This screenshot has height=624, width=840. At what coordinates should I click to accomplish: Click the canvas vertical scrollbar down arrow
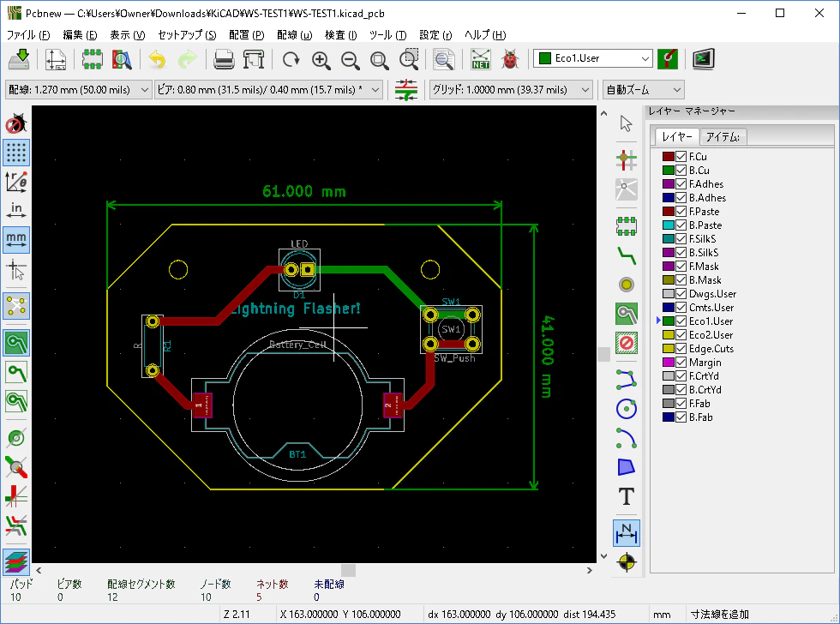pyautogui.click(x=603, y=556)
